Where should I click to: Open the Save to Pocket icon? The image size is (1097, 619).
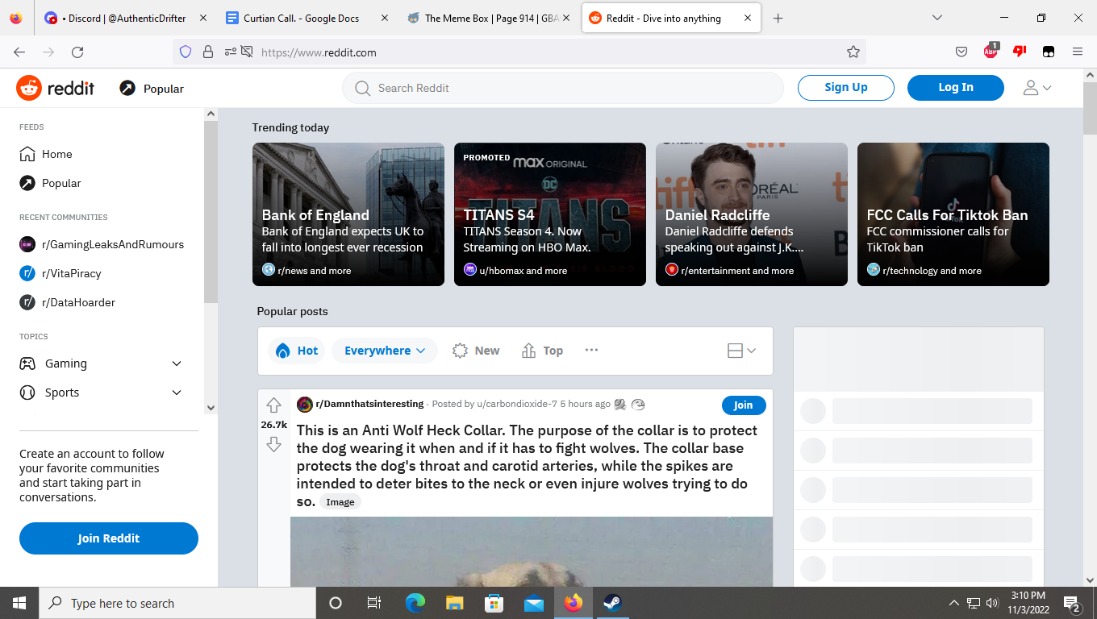tap(961, 52)
